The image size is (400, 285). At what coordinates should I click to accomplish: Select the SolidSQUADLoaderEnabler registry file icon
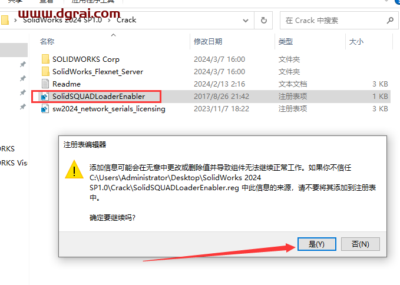(x=45, y=97)
